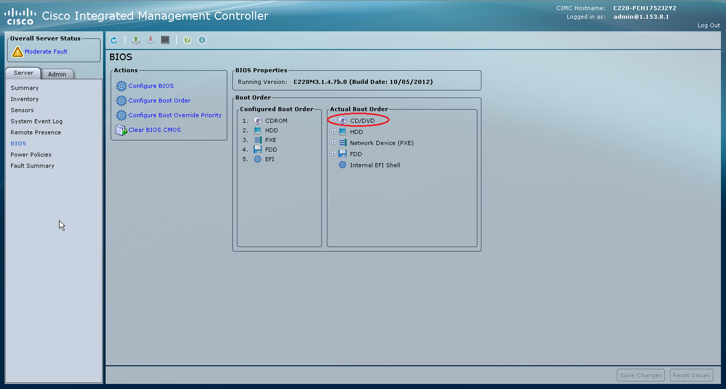
Task: Click the Refresh toolbar icon
Action: [x=114, y=40]
